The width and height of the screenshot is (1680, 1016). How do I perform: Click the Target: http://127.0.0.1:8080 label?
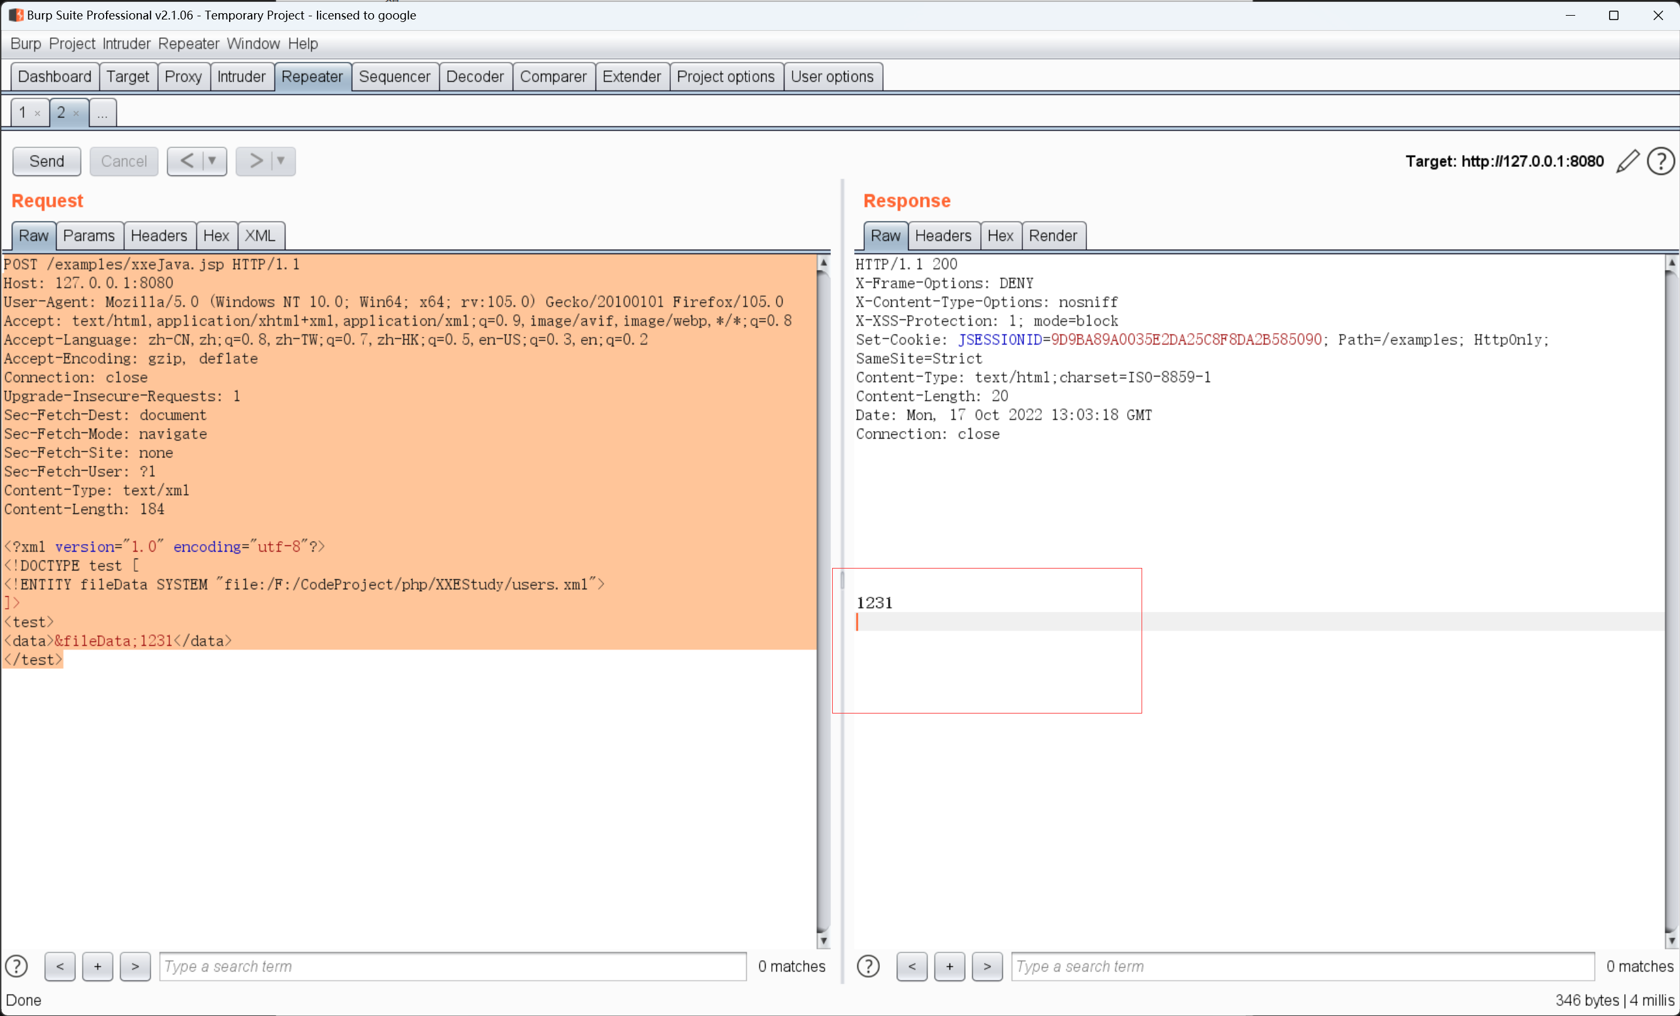1505,162
